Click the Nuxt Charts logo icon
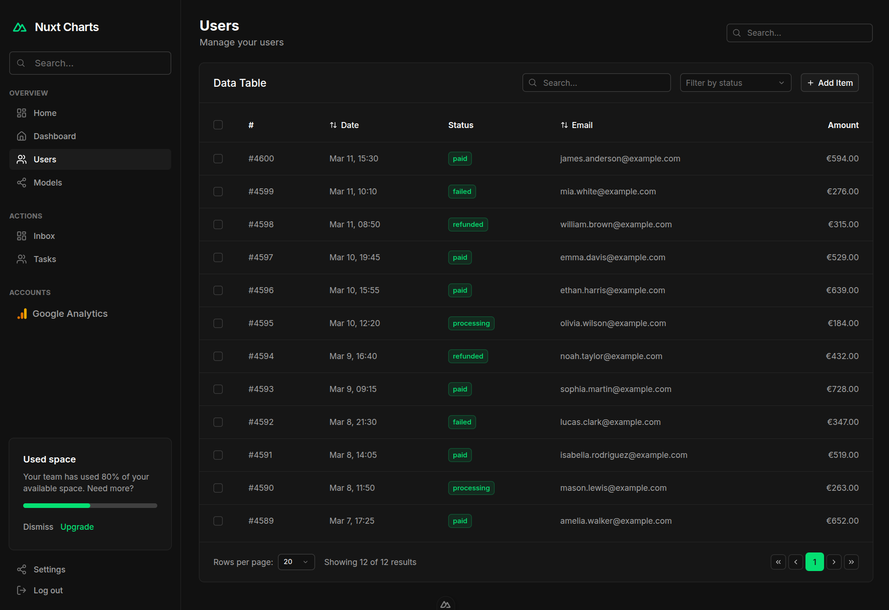 pos(20,27)
